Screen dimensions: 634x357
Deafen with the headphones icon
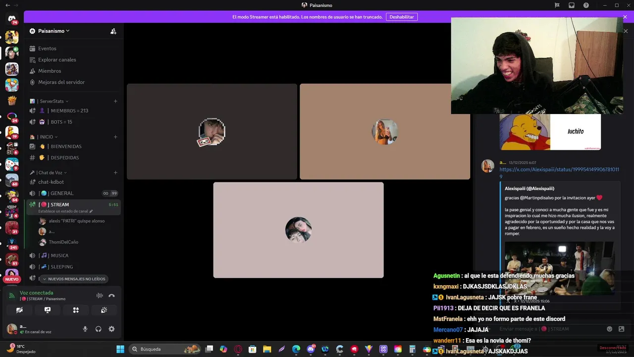point(98,329)
